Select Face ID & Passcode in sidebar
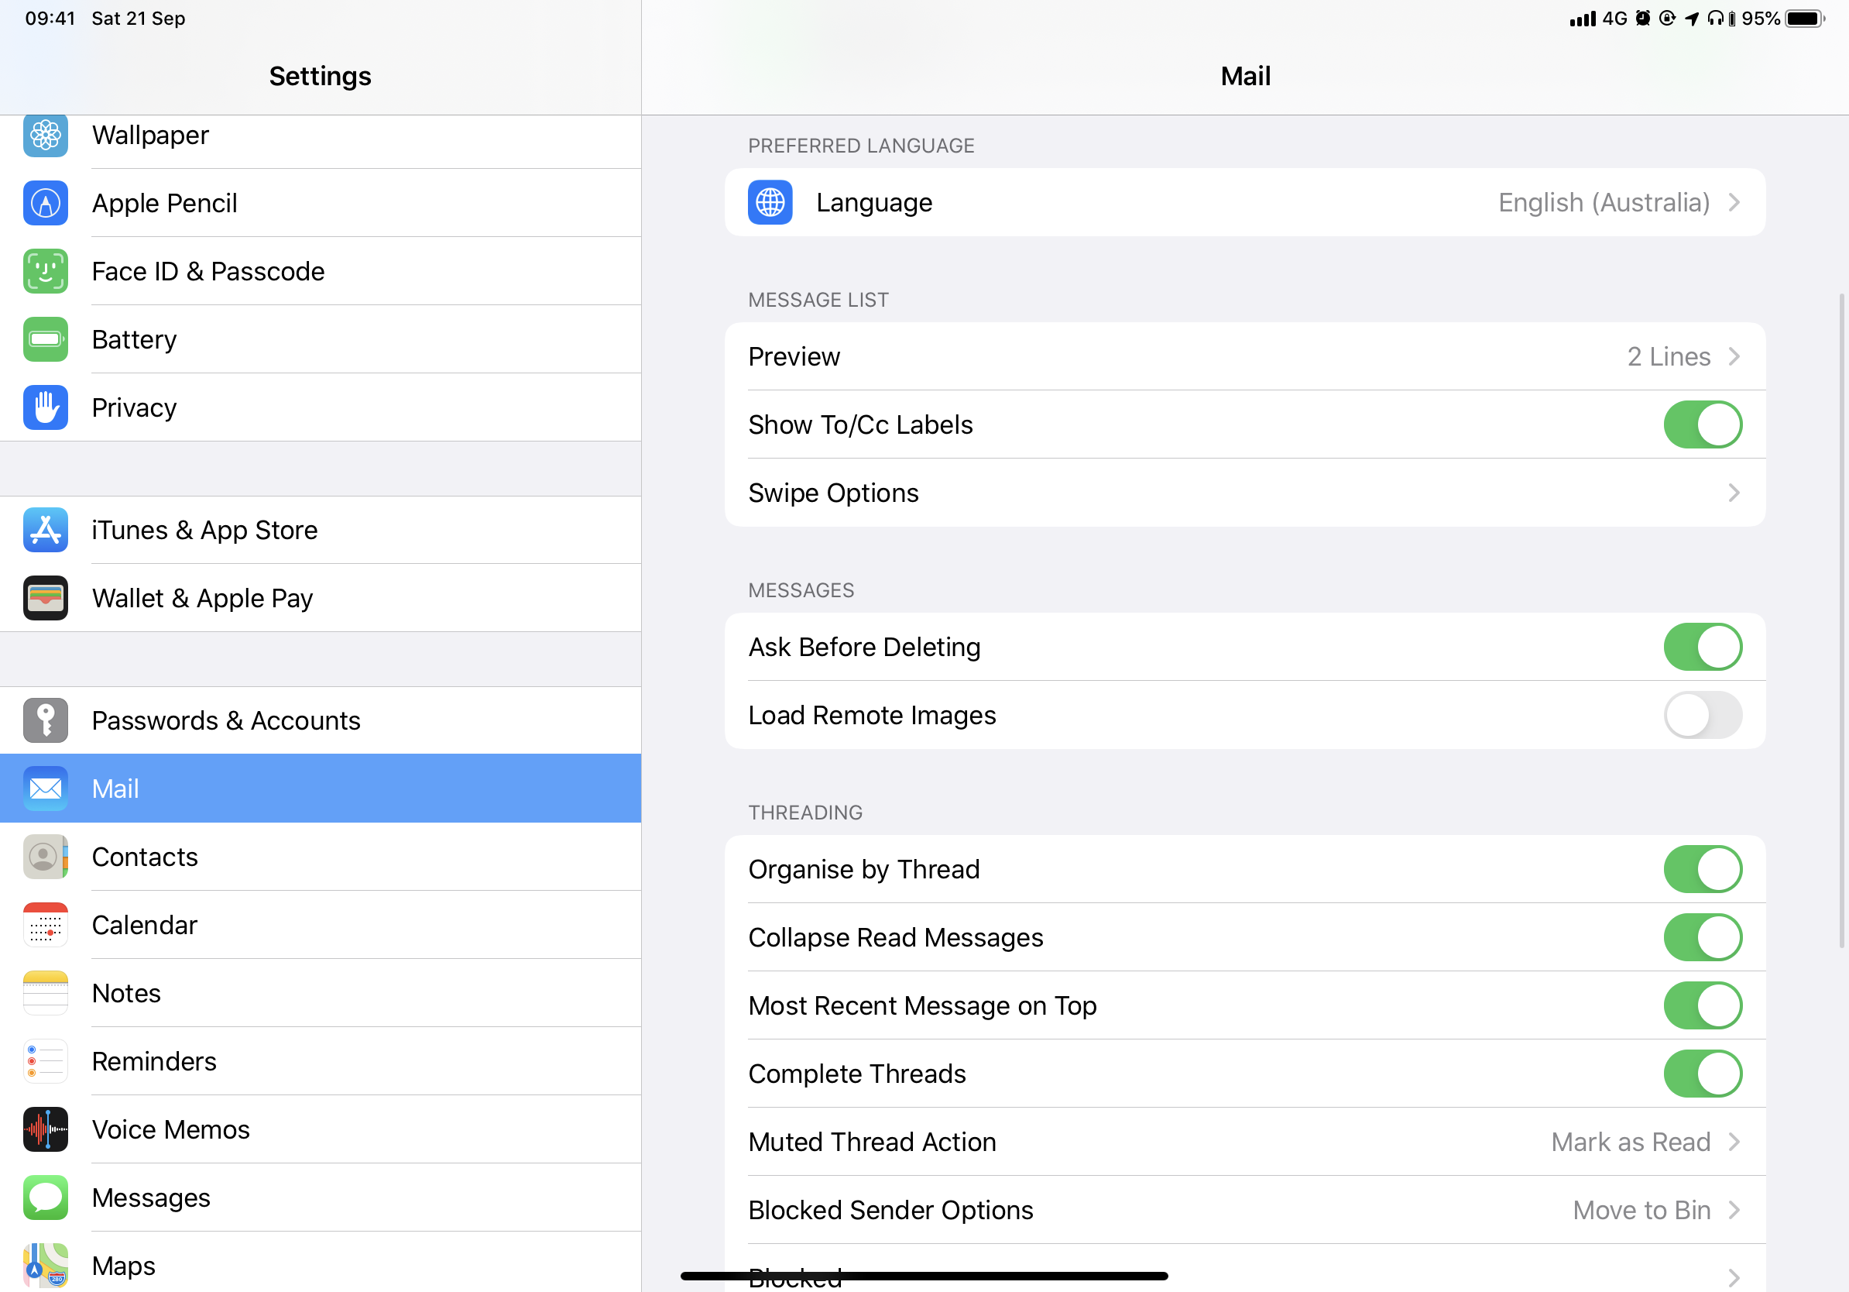This screenshot has height=1292, width=1849. (x=321, y=271)
